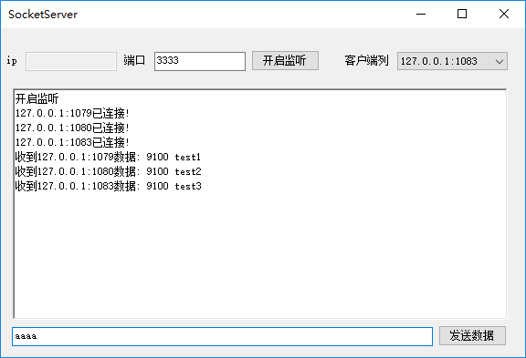Screen dimensions: 526x358
Task: Maximize the SocketServer window
Action: (x=462, y=14)
